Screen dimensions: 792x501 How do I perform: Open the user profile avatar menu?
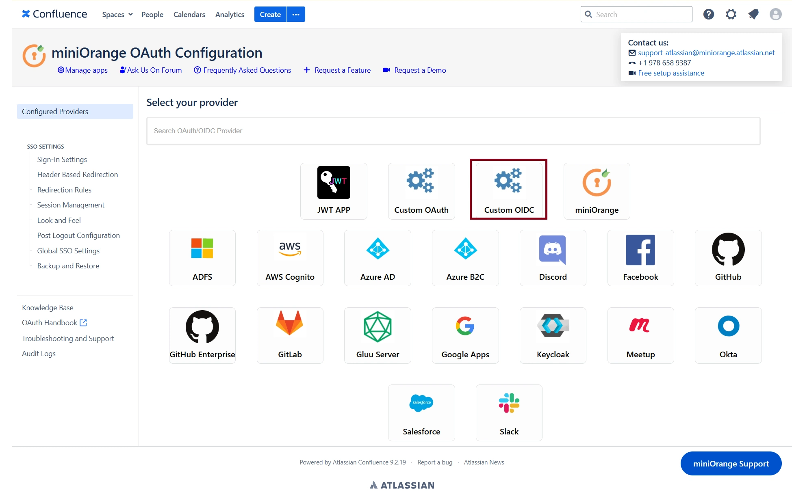click(776, 14)
